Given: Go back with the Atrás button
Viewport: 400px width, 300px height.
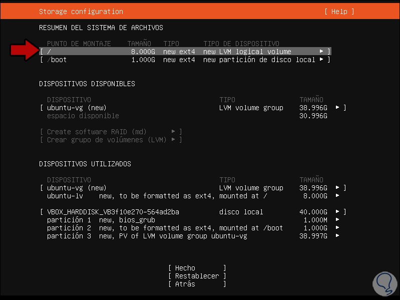Looking at the screenshot, I should click(x=197, y=284).
